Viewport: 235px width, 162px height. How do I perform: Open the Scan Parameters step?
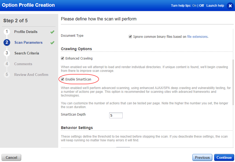point(28,42)
